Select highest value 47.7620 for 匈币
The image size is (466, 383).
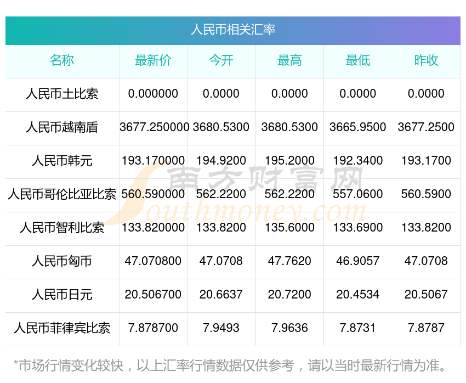click(x=289, y=261)
